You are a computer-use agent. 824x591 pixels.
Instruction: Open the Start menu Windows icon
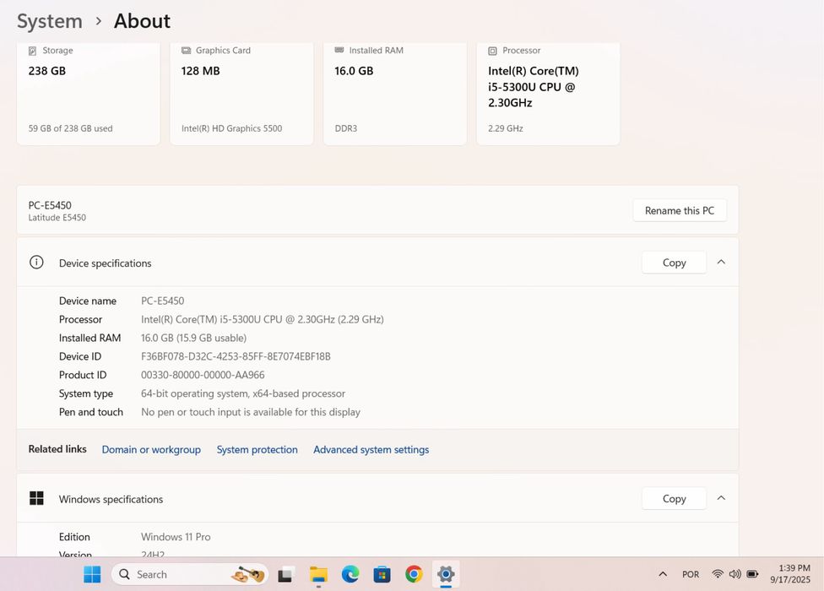click(x=93, y=574)
